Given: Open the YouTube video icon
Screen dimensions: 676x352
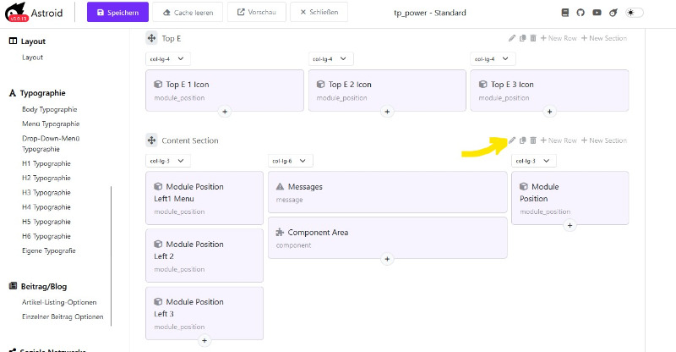Looking at the screenshot, I should 597,13.
